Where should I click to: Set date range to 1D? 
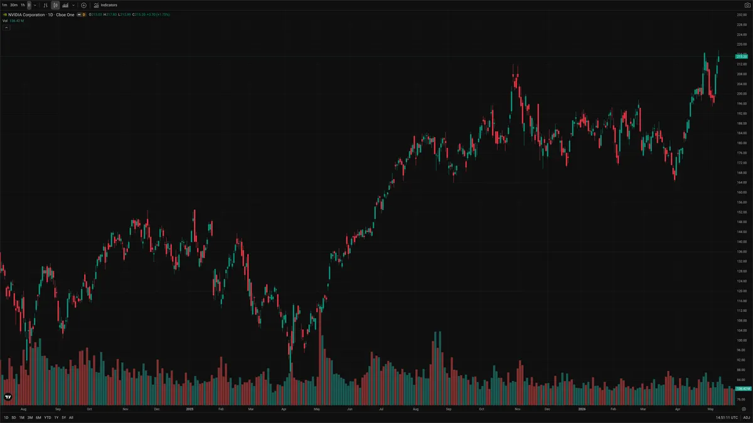6,417
